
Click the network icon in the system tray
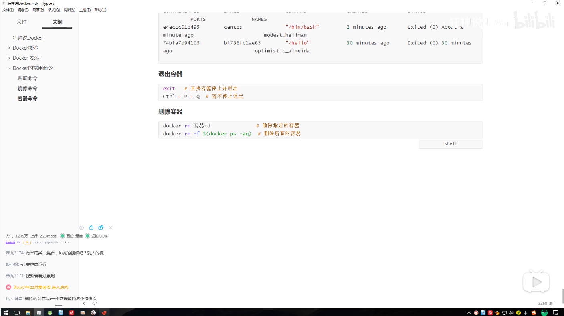504,313
